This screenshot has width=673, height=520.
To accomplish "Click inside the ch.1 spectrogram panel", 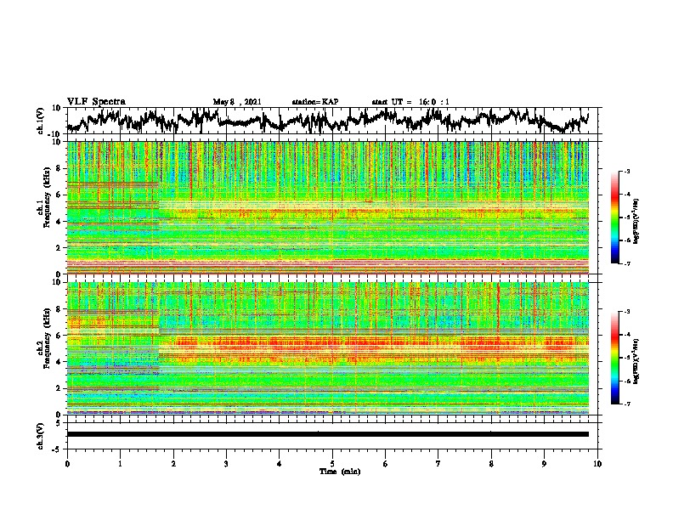I will tap(328, 207).
